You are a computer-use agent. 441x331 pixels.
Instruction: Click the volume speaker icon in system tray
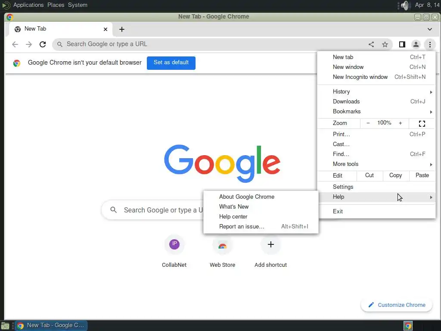coord(405,5)
